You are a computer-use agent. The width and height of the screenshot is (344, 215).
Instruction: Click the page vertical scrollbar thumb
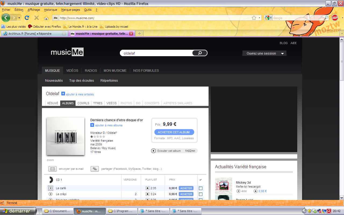click(x=342, y=61)
